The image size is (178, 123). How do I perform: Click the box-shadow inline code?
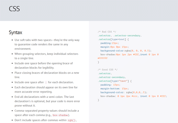pos(60,115)
